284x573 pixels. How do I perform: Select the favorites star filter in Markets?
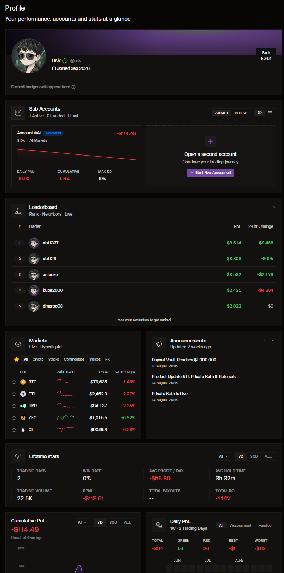pyautogui.click(x=16, y=360)
